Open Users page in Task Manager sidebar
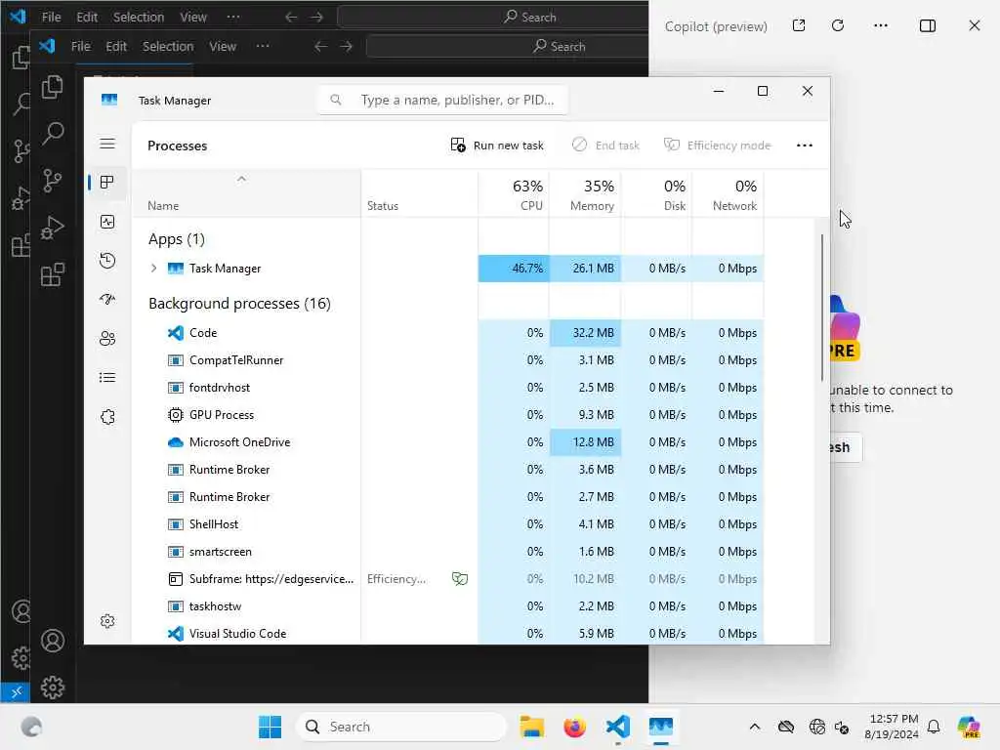1000x750 pixels. tap(107, 339)
